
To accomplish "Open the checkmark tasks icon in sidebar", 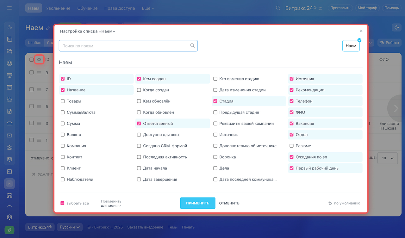I will click(x=9, y=171).
